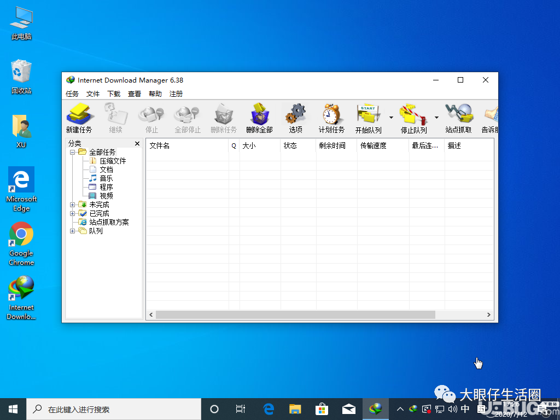Open the 计划任务 scheduler clock icon
The image size is (560, 420).
coord(332,118)
